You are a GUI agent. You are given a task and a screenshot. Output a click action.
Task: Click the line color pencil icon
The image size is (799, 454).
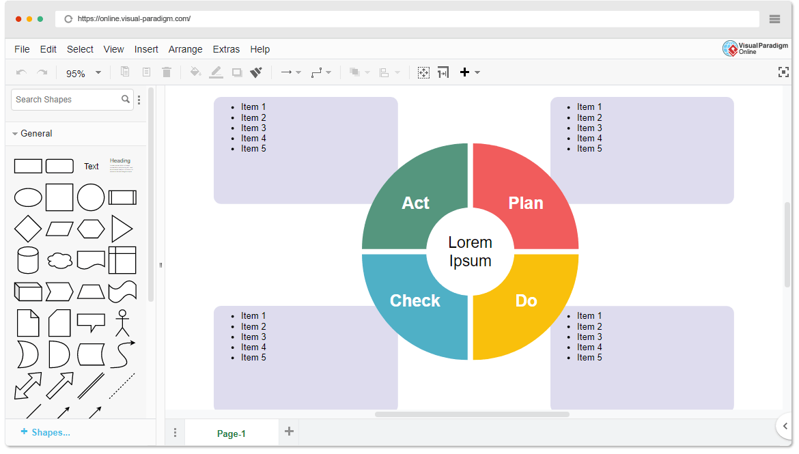216,72
